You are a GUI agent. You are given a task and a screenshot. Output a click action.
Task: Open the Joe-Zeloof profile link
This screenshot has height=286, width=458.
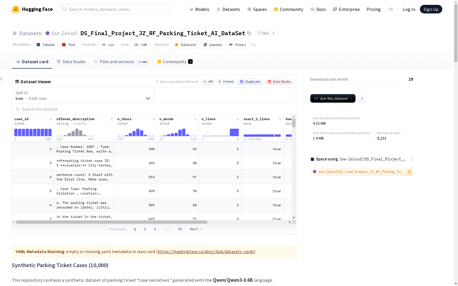(64, 33)
